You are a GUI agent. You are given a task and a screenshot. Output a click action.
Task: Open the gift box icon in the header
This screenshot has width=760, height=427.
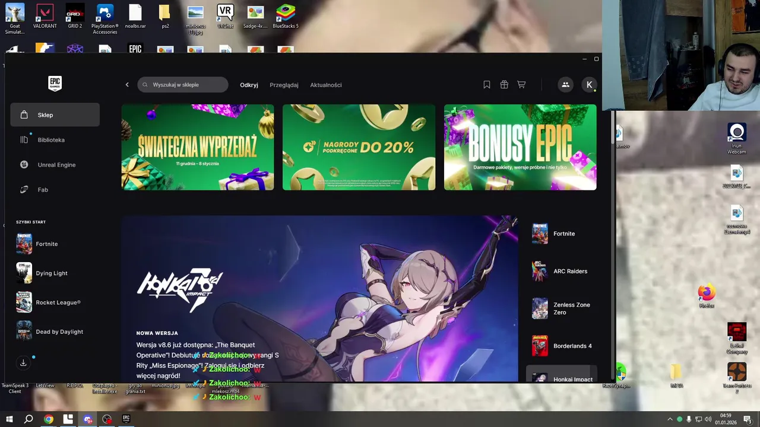pyautogui.click(x=504, y=85)
